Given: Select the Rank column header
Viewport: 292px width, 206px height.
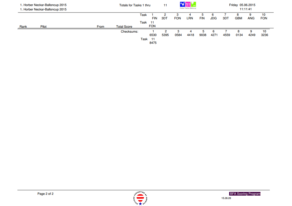Looking at the screenshot, I should tap(23, 27).
